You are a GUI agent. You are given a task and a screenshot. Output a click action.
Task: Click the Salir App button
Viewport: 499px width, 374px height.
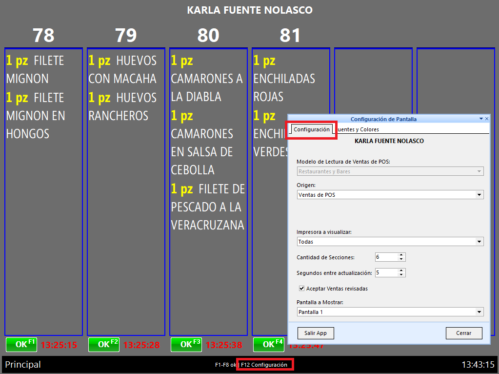(x=315, y=333)
